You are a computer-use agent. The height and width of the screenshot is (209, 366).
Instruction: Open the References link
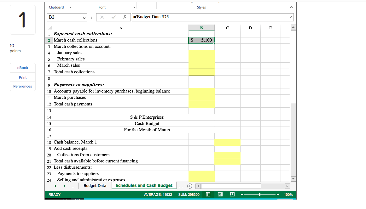click(x=23, y=86)
